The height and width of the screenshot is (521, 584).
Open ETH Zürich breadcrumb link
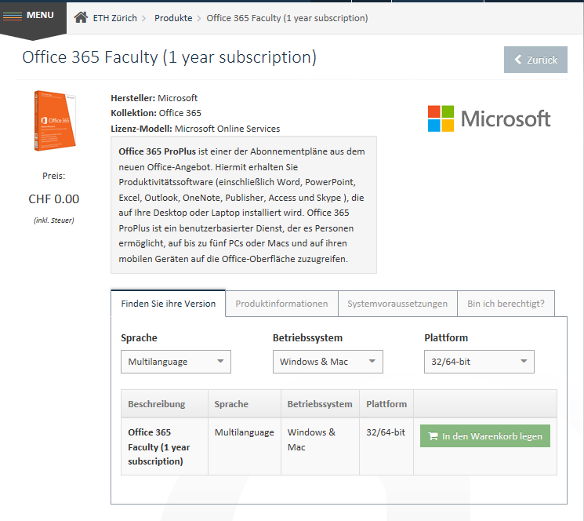point(114,18)
